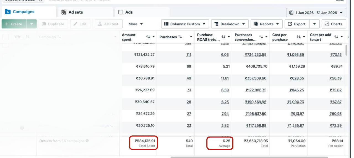The height and width of the screenshot is (158, 354).
Task: Sort Cost per add to cart arrows
Action: [x=336, y=37]
